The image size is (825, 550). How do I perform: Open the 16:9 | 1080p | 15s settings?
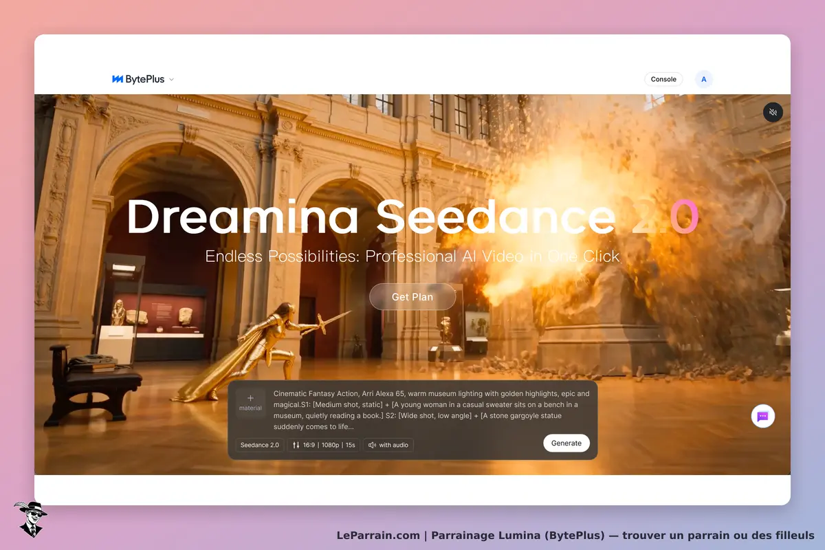tap(323, 445)
